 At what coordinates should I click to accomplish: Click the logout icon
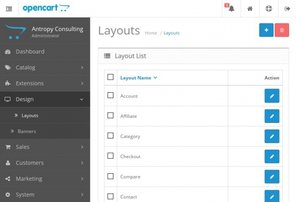pos(287,8)
